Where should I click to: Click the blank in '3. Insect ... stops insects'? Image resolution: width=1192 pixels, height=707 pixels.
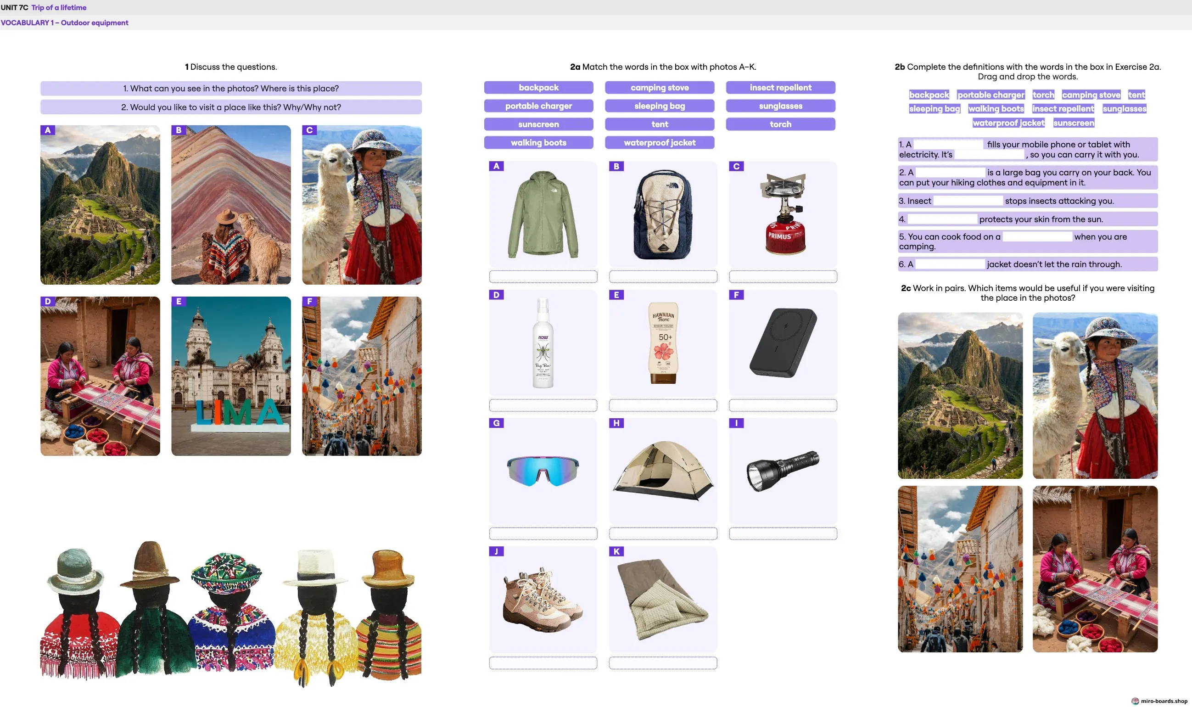click(x=968, y=201)
